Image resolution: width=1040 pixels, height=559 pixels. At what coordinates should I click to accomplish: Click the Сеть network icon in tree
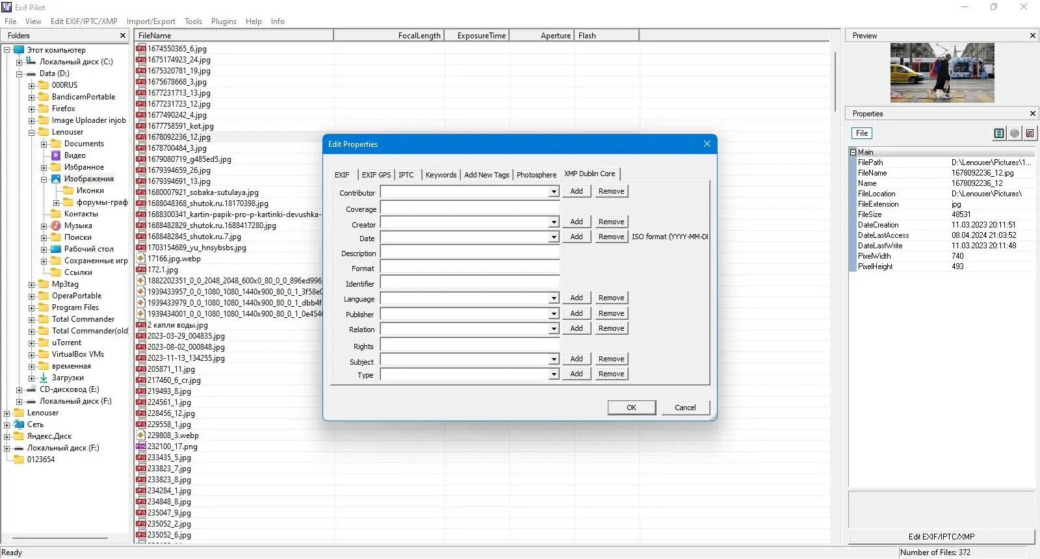click(19, 424)
